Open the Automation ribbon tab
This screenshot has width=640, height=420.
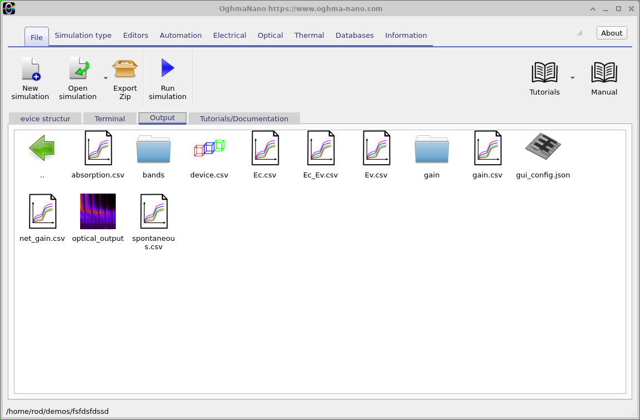180,36
